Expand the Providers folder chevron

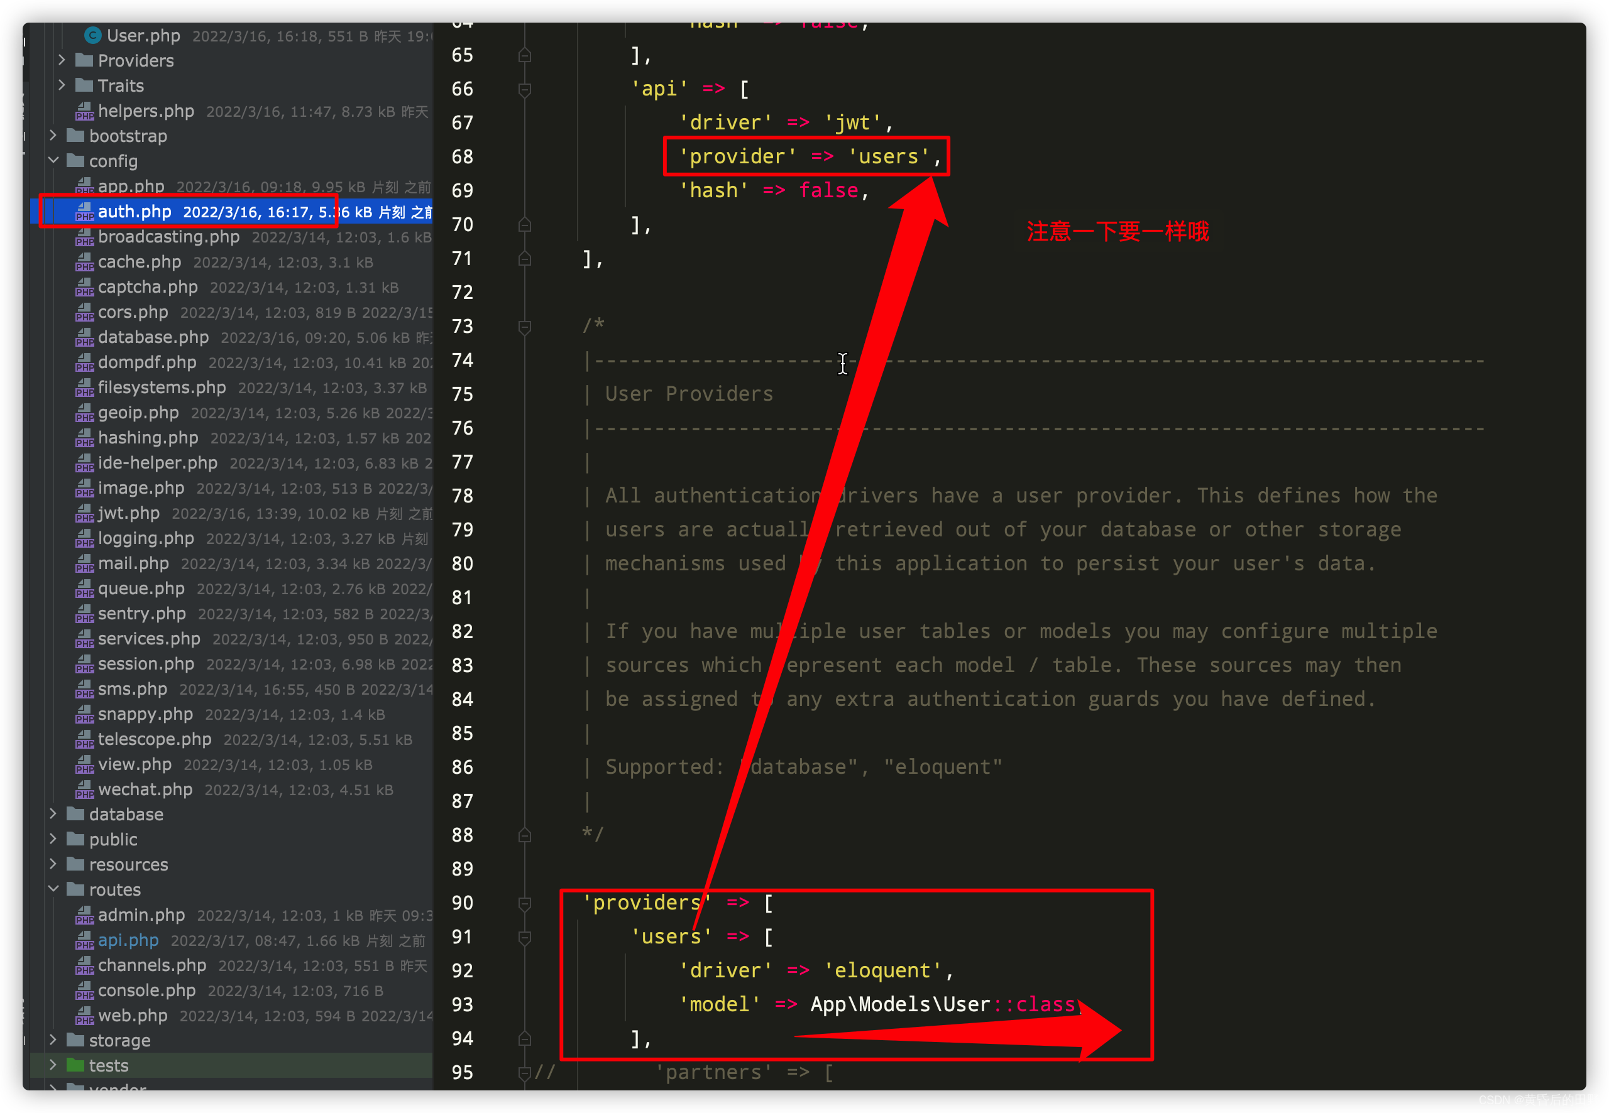[x=62, y=60]
